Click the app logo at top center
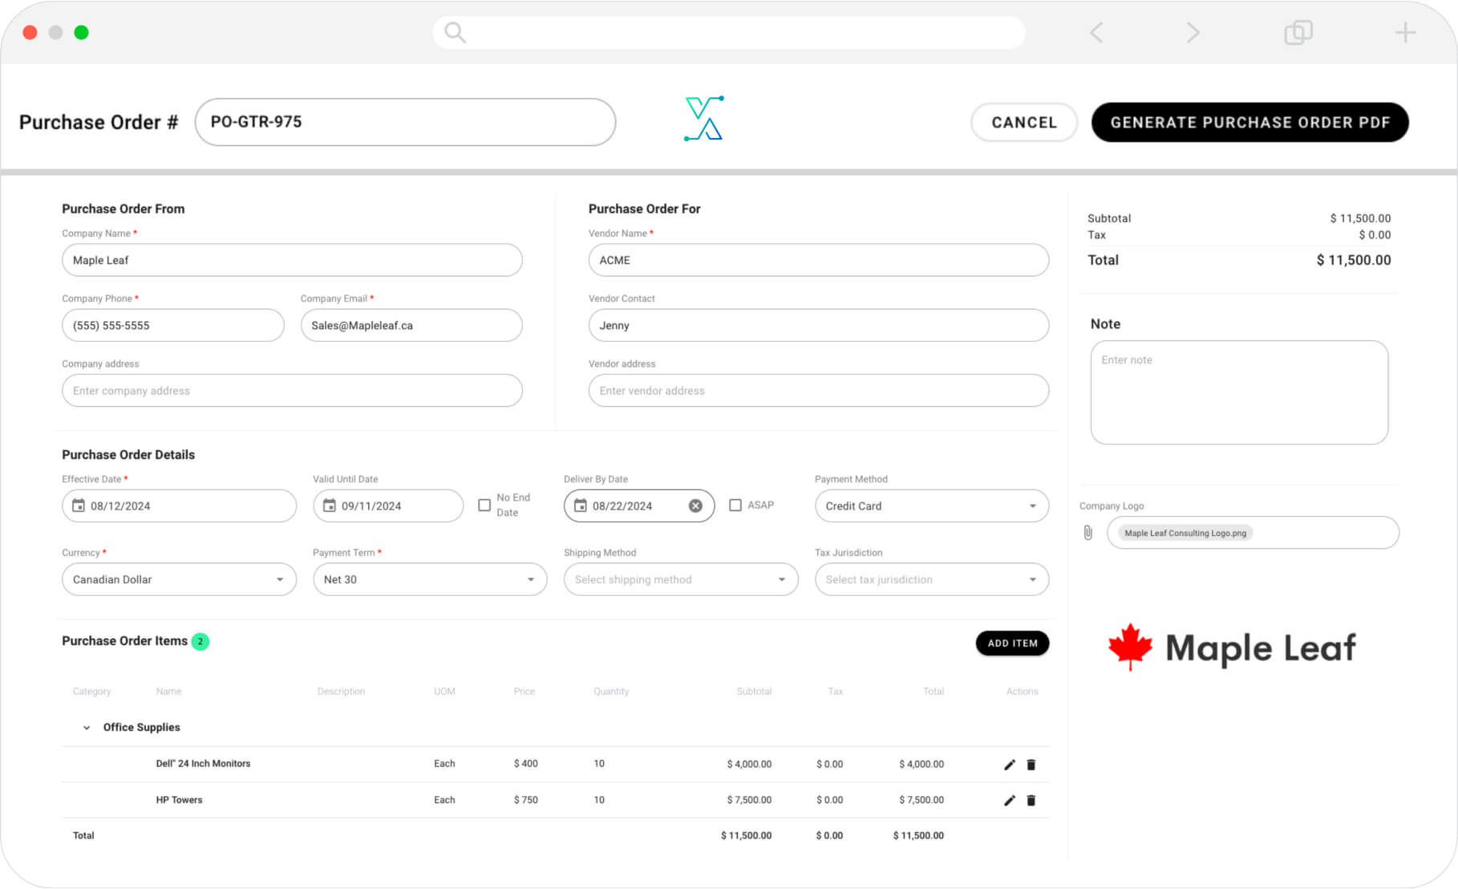The width and height of the screenshot is (1458, 889). click(703, 117)
